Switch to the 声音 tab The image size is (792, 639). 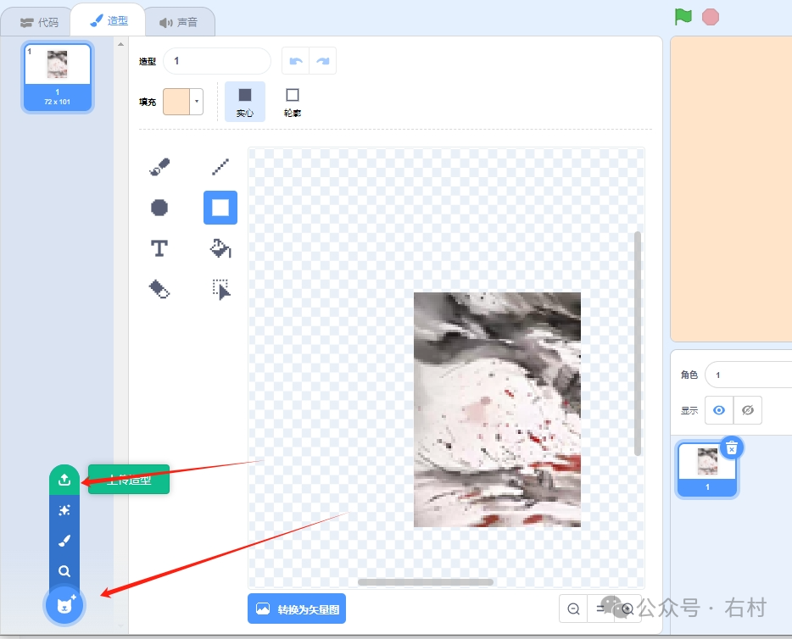click(x=180, y=21)
